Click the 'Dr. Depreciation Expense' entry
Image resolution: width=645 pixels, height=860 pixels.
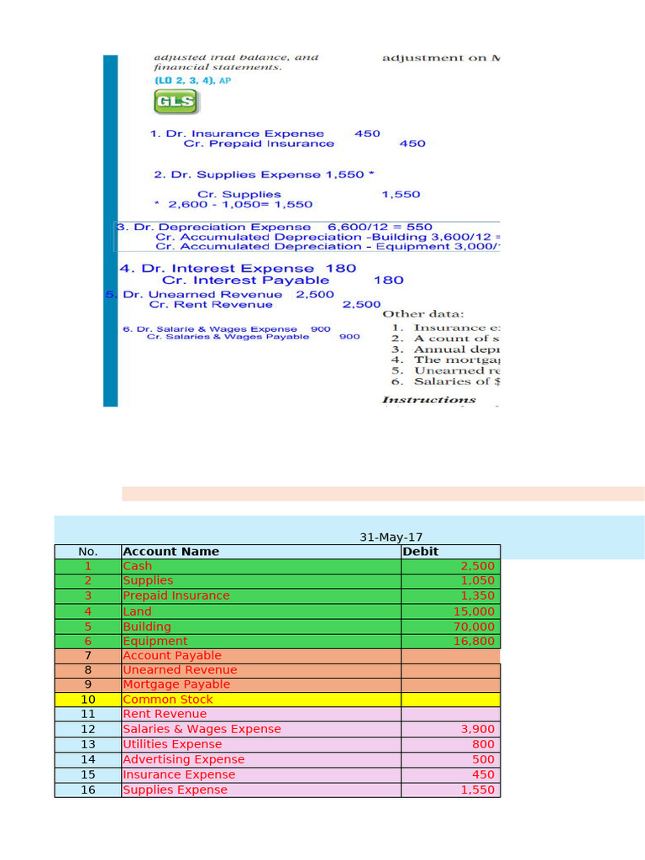(275, 227)
